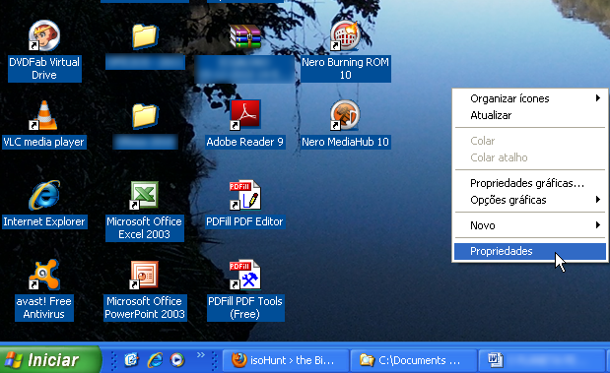This screenshot has width=610, height=373.
Task: Select the Microsoft Office Excel 2003 icon
Action: click(144, 195)
